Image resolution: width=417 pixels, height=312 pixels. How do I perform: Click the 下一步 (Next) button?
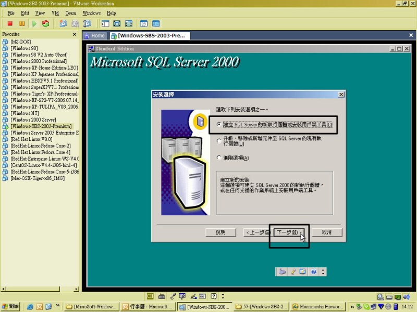click(289, 232)
